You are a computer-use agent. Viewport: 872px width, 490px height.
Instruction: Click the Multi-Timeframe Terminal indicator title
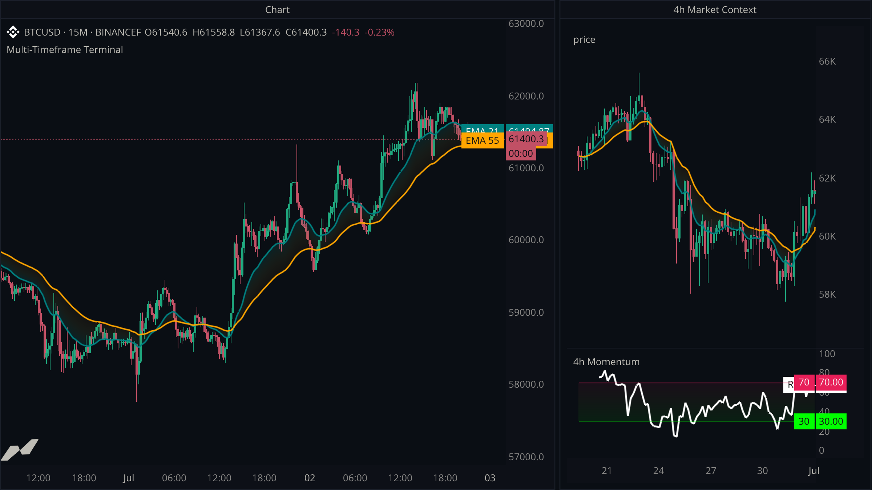[65, 50]
